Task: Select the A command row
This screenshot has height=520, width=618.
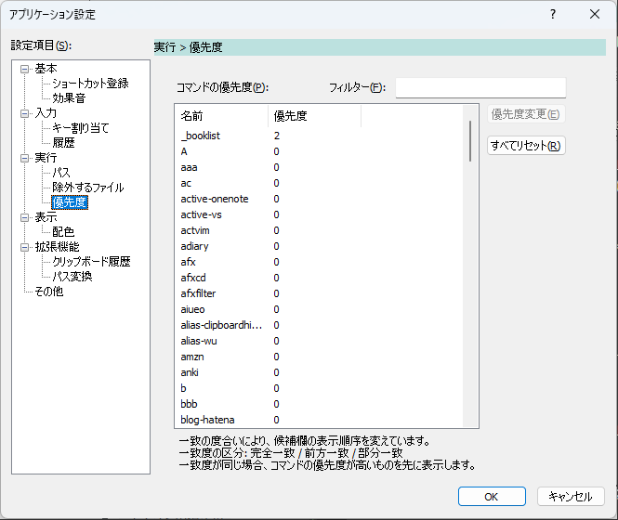Action: click(x=319, y=151)
